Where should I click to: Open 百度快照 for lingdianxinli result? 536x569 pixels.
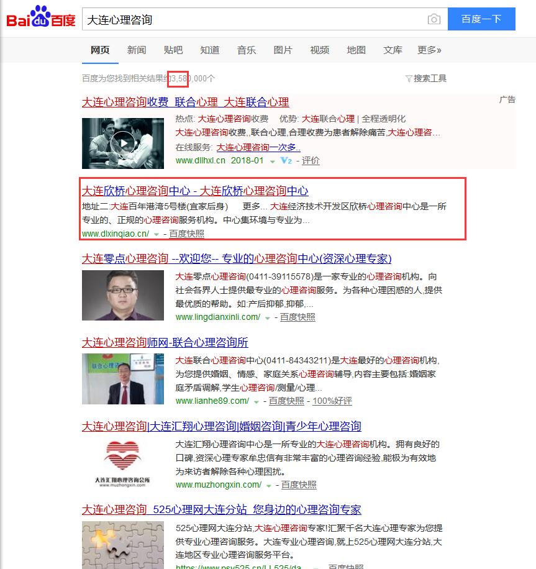[298, 317]
